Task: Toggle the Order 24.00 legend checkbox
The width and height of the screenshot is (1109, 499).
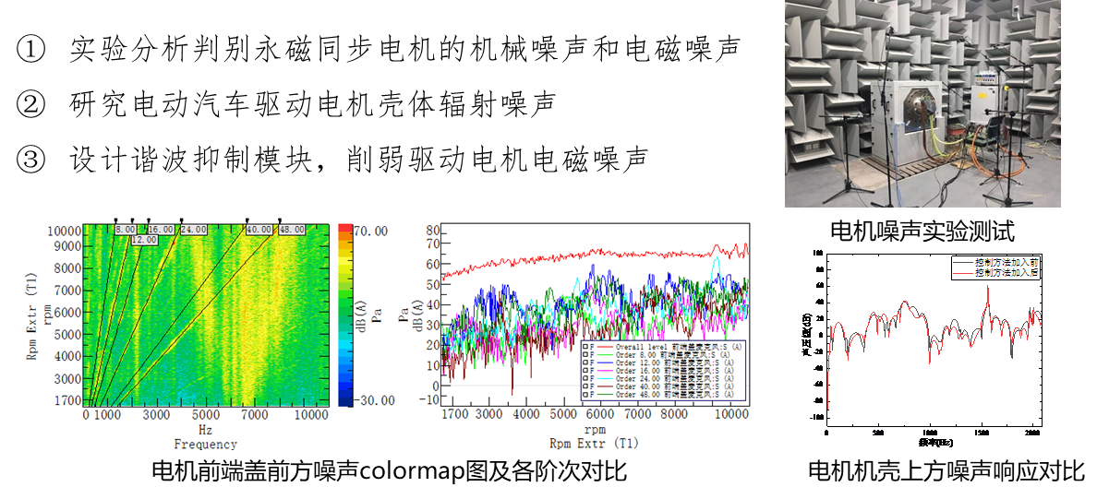Action: click(585, 378)
